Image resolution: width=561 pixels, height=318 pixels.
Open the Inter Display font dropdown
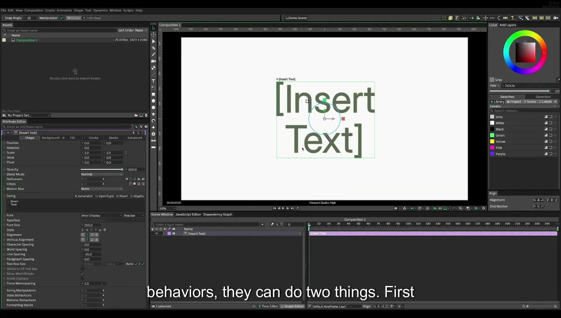(102, 215)
